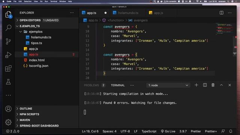
Task: Open the notifications bell in status bar
Action: click(231, 131)
